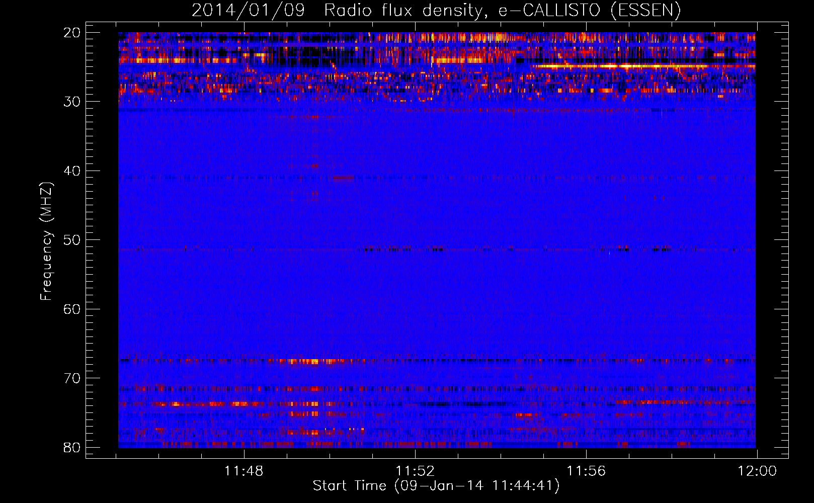Click the '20' frequency tick label
The height and width of the screenshot is (503, 814).
(72, 33)
